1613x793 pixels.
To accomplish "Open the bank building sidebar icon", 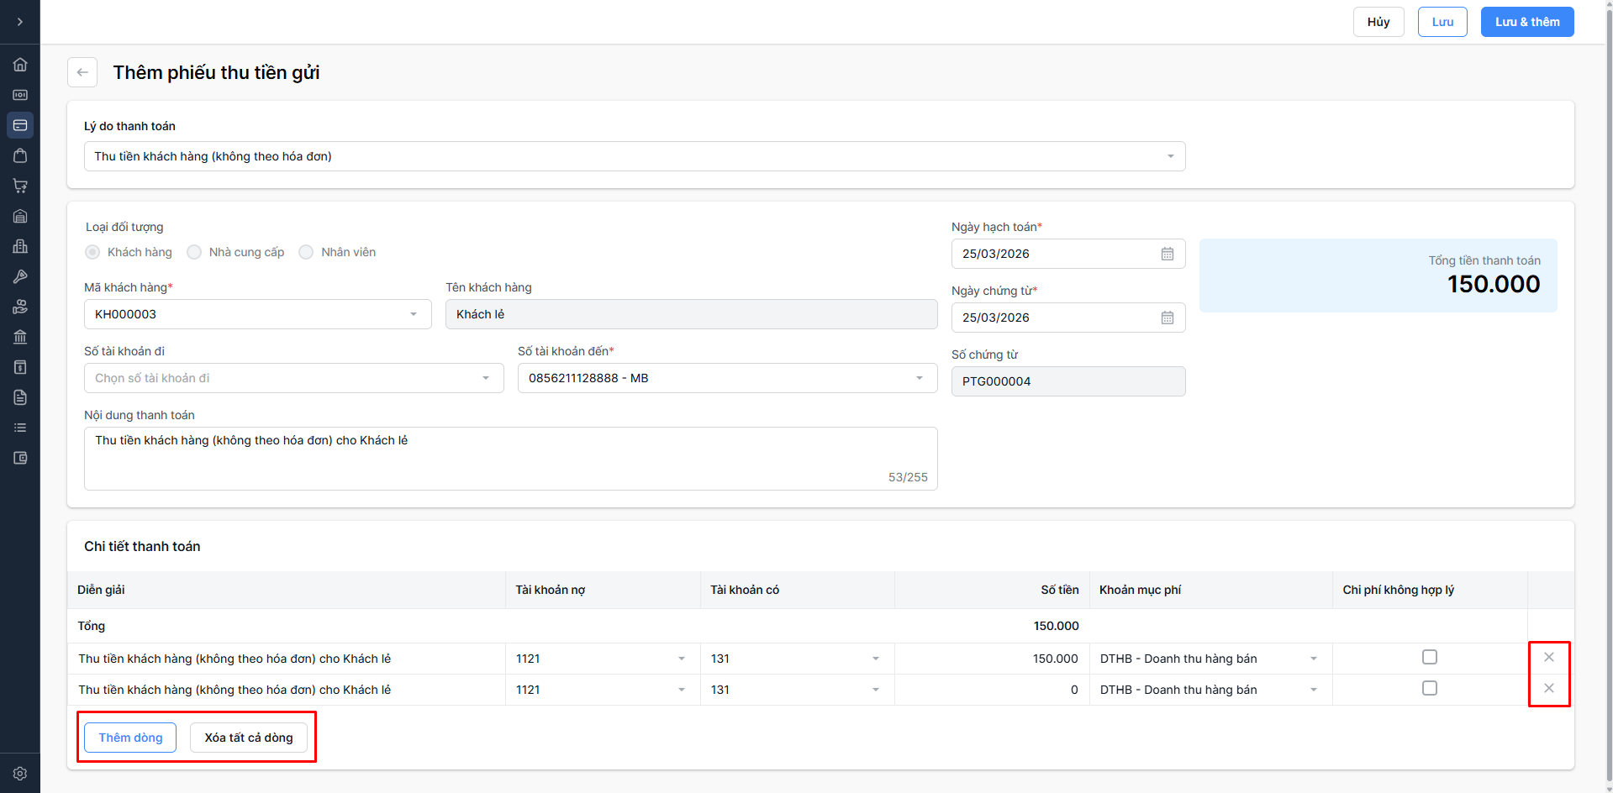I will click(x=20, y=337).
